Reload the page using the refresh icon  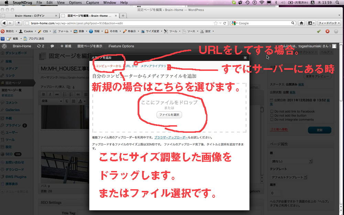tap(225, 23)
